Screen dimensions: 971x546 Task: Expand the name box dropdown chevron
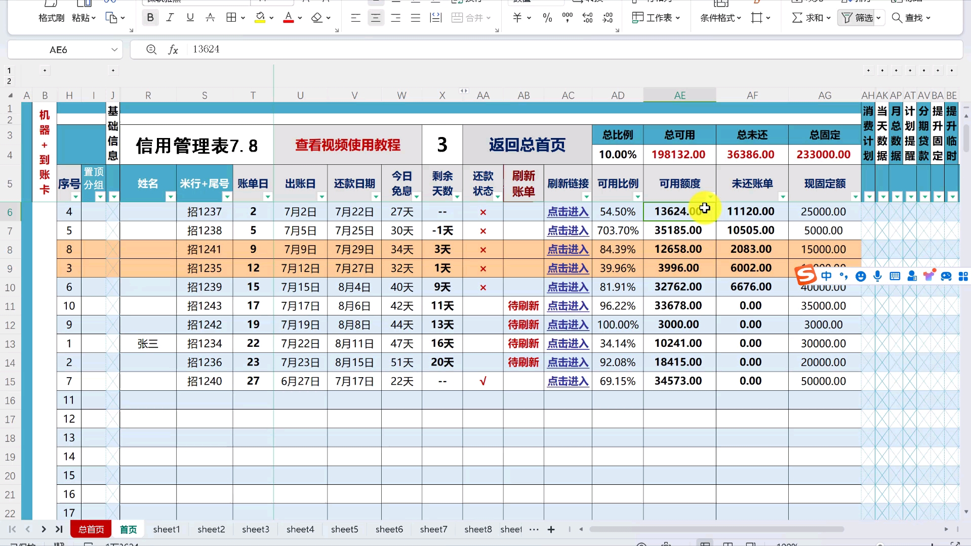click(114, 50)
